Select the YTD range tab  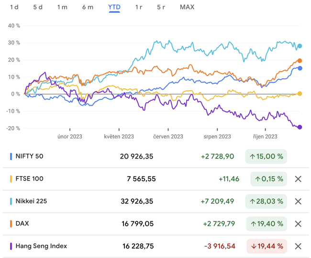coord(114,7)
